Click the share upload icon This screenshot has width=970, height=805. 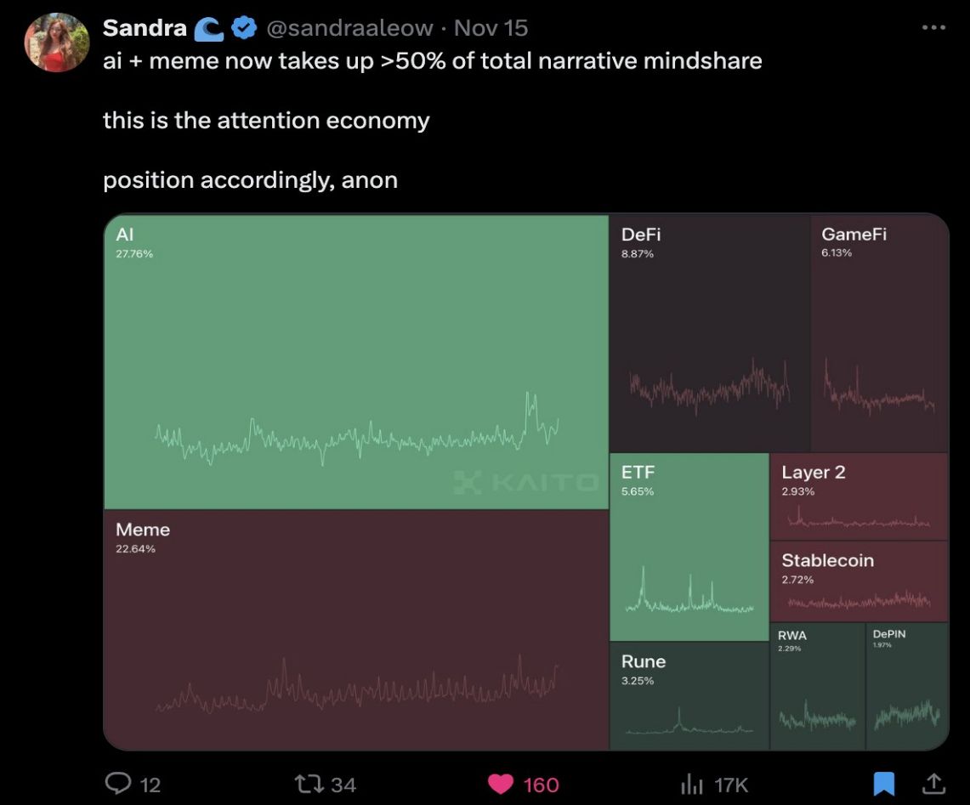tap(933, 783)
